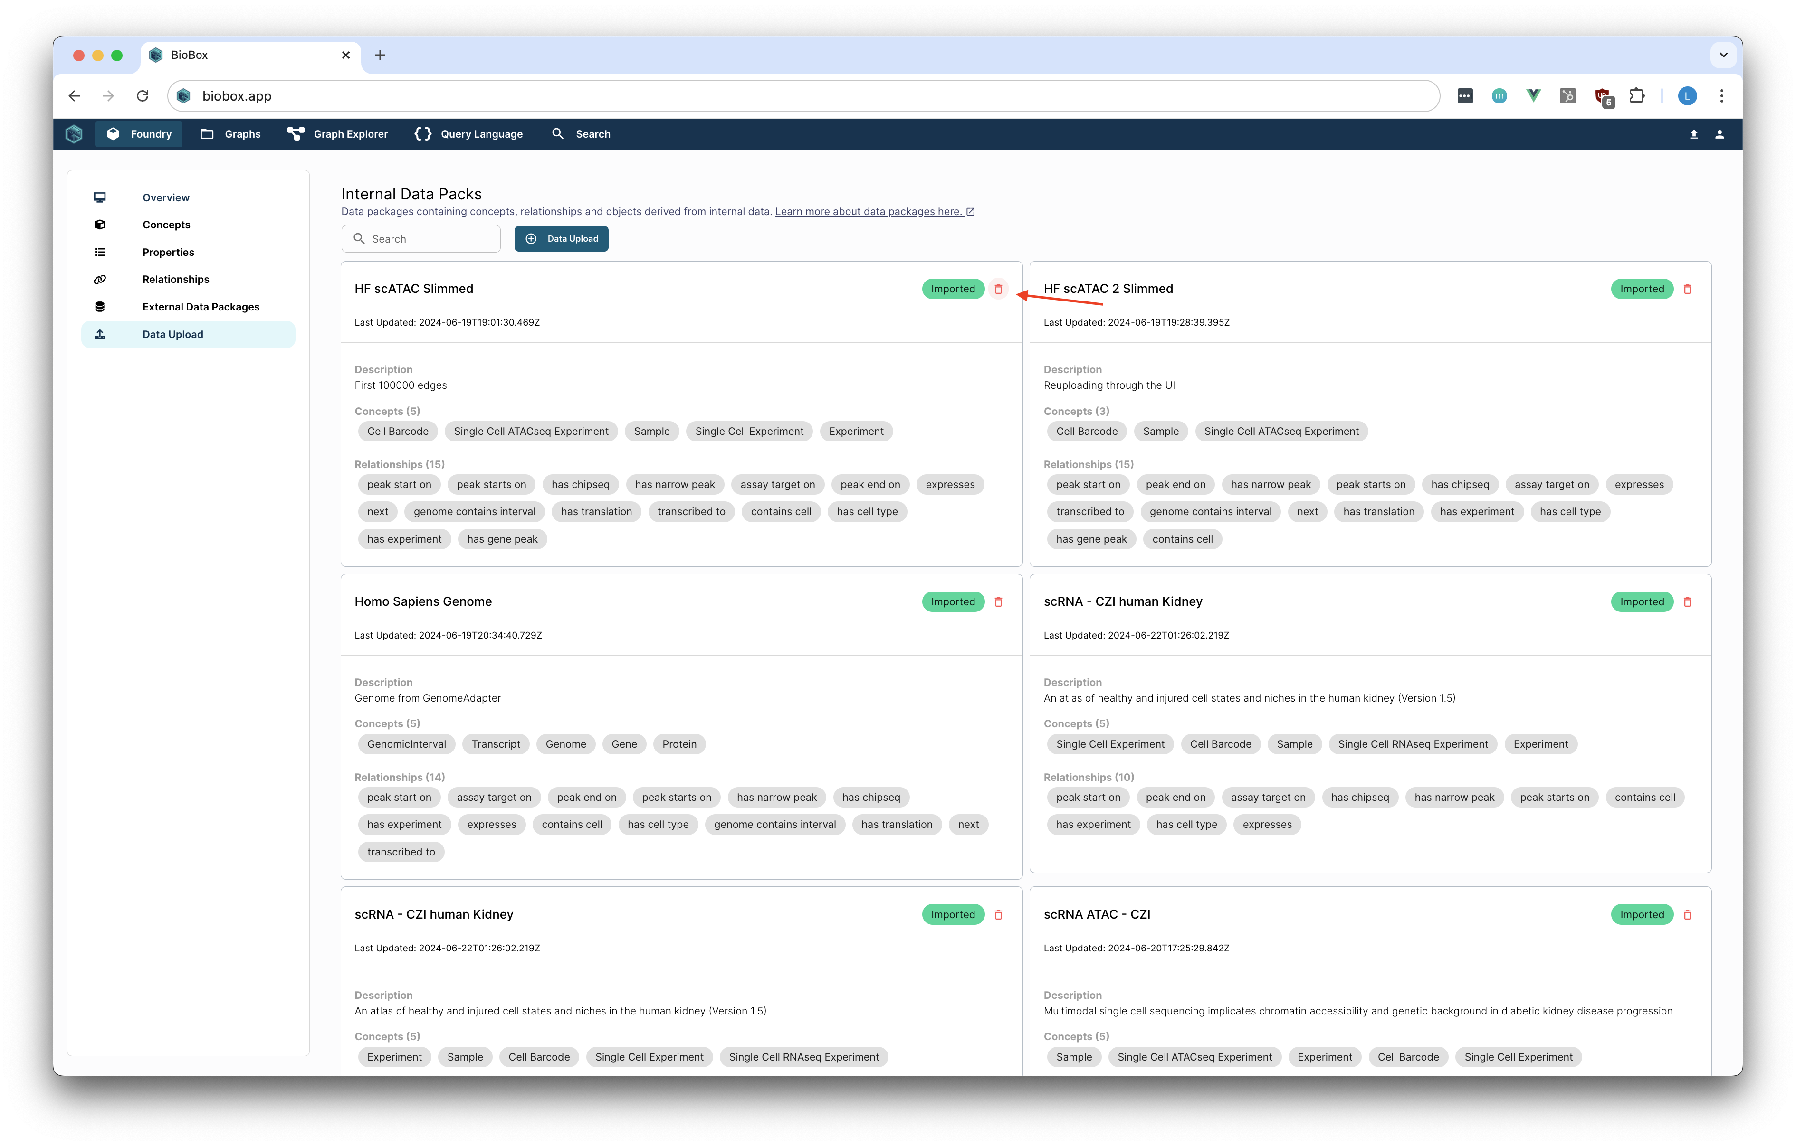Reload the page with browser refresh icon
The width and height of the screenshot is (1796, 1146).
coord(143,96)
